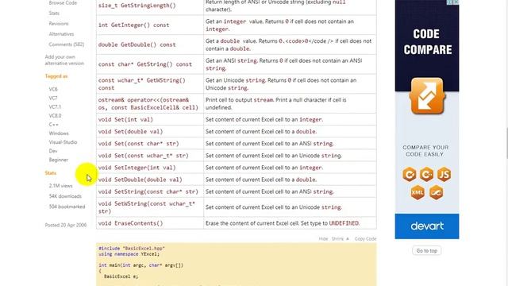Click the '54K downloads' stat

(65, 196)
